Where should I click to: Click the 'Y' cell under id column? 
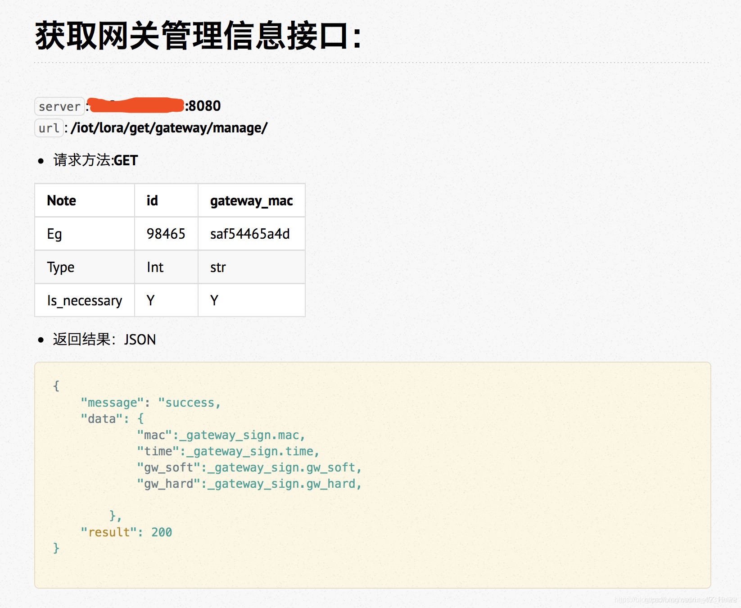point(166,300)
